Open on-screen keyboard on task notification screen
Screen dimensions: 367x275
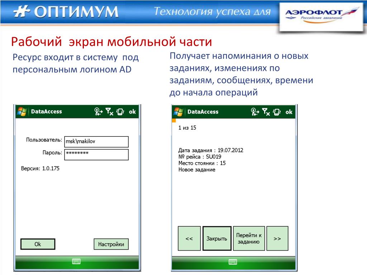(233, 262)
